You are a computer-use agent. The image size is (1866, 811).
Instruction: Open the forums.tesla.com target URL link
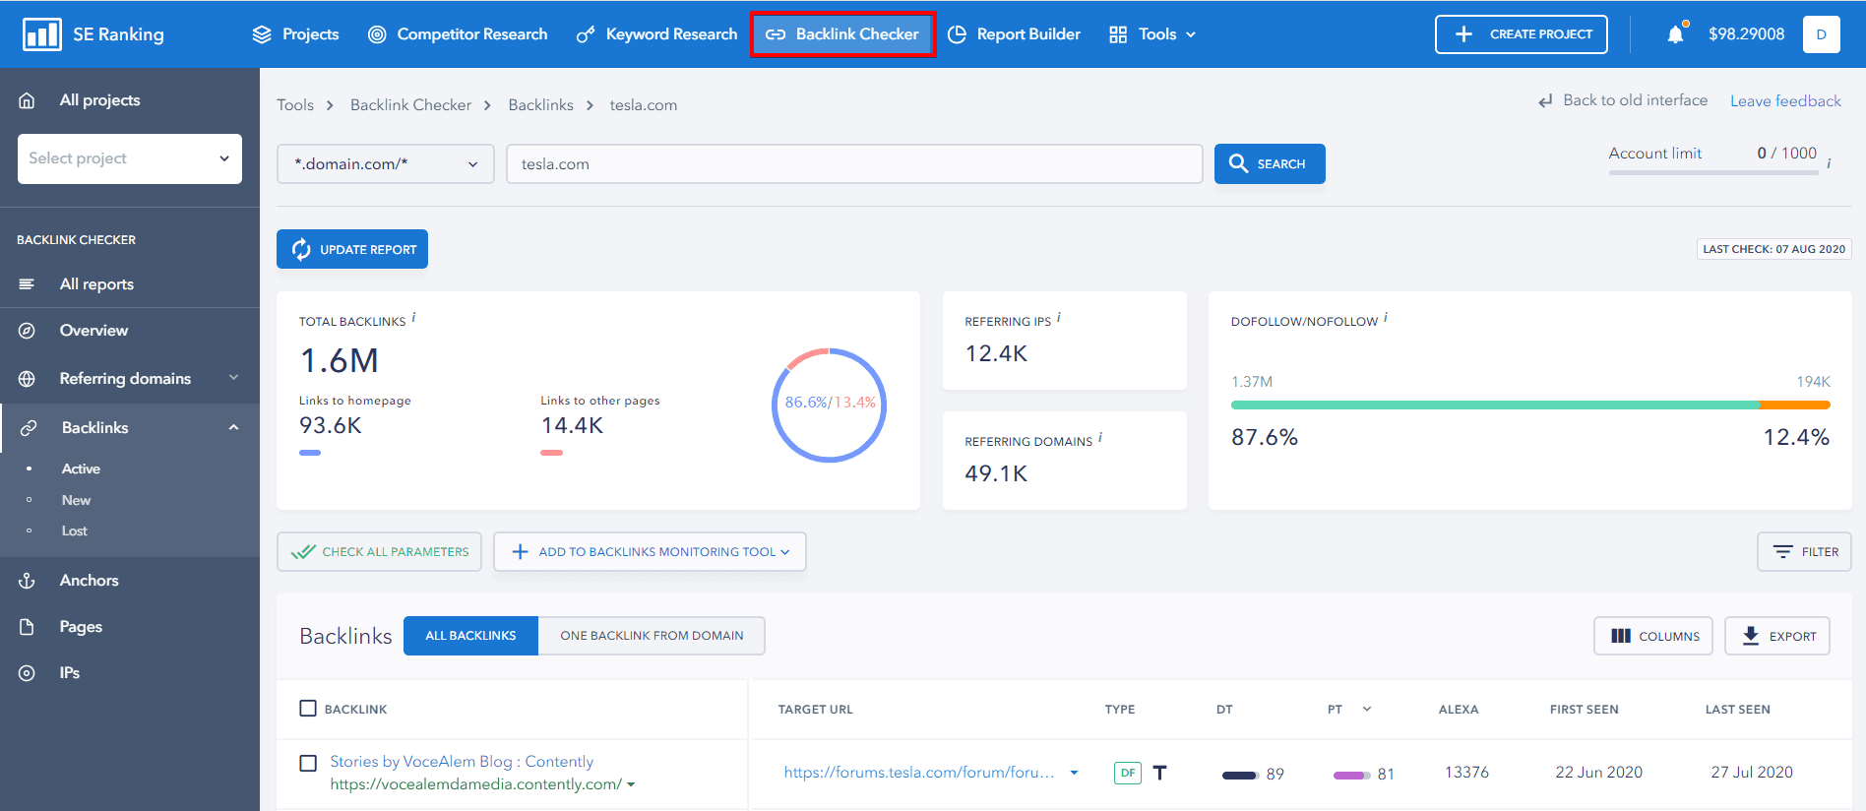point(918,773)
